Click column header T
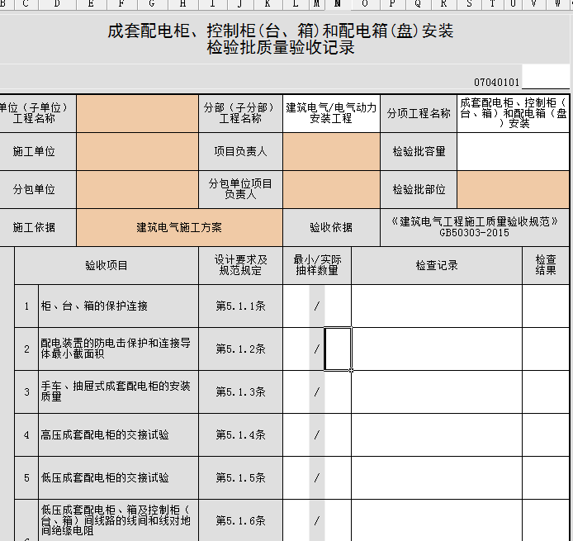Screen dimensions: 573x541 pos(493,4)
